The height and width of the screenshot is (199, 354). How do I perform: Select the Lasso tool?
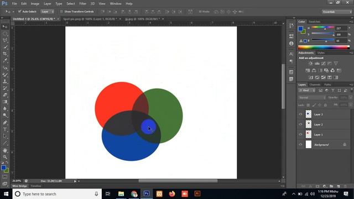[x=5, y=40]
